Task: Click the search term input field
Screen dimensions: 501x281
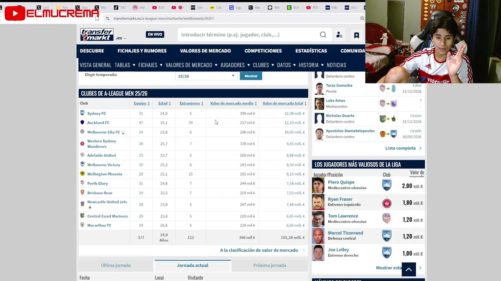Action: click(x=249, y=35)
